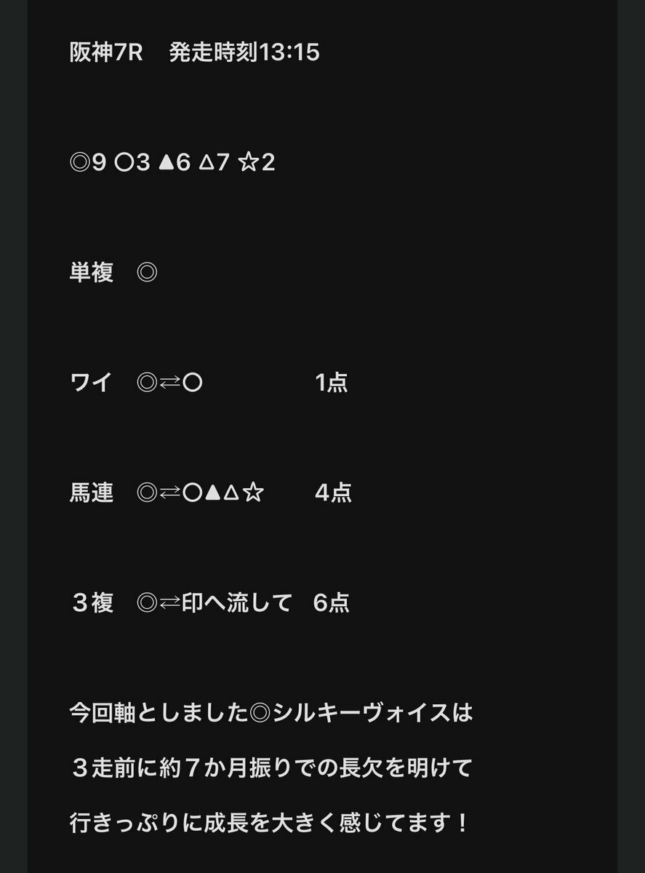Select the ☆2 star mark

point(257,162)
